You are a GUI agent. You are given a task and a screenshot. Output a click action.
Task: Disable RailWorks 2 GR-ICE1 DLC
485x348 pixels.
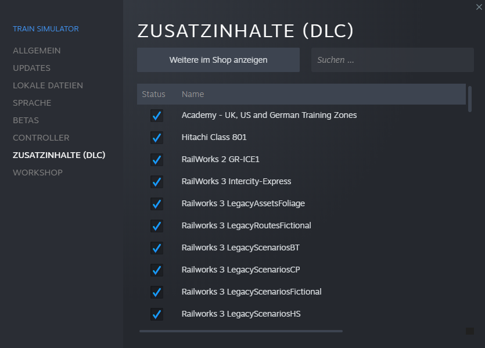pos(156,159)
